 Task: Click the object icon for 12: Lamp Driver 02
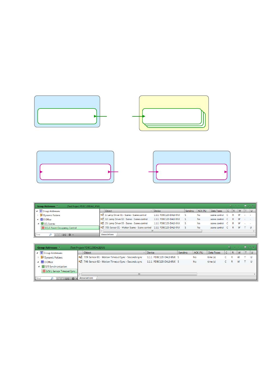(102, 219)
